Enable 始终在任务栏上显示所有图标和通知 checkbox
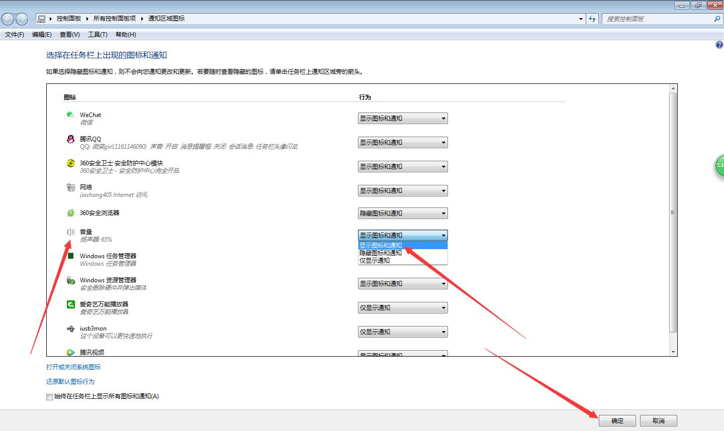Image resolution: width=724 pixels, height=431 pixels. point(49,397)
